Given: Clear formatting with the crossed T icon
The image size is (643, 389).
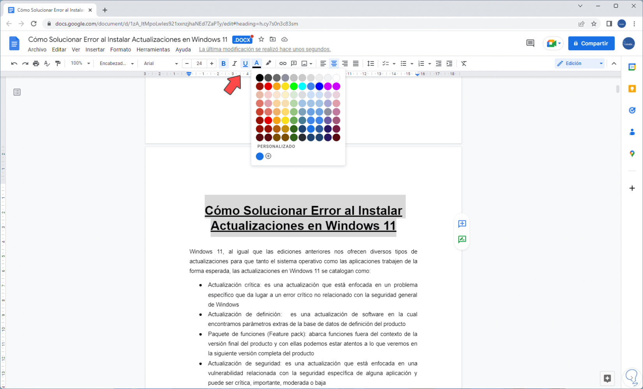Looking at the screenshot, I should (464, 63).
